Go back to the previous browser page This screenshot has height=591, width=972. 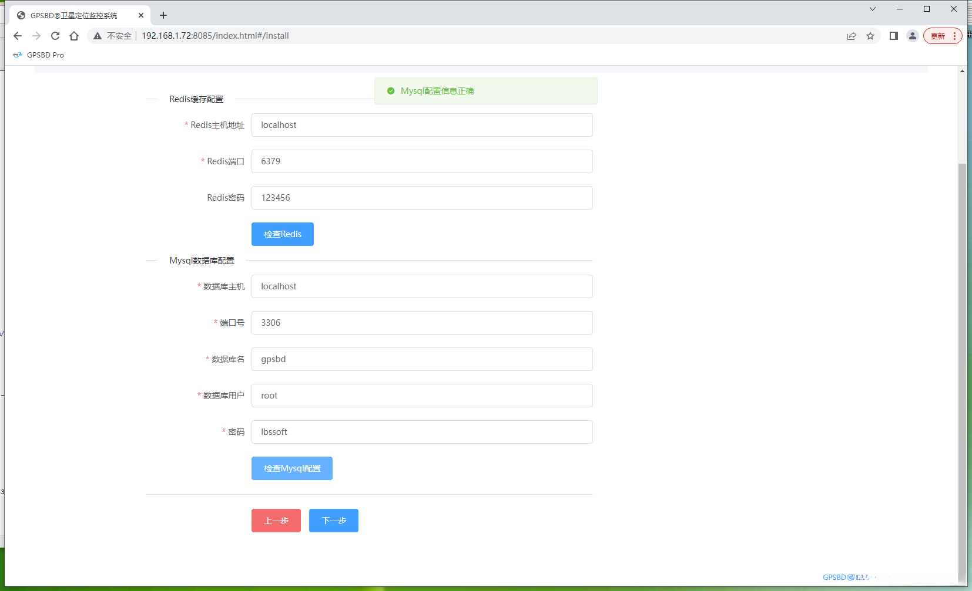click(x=18, y=36)
